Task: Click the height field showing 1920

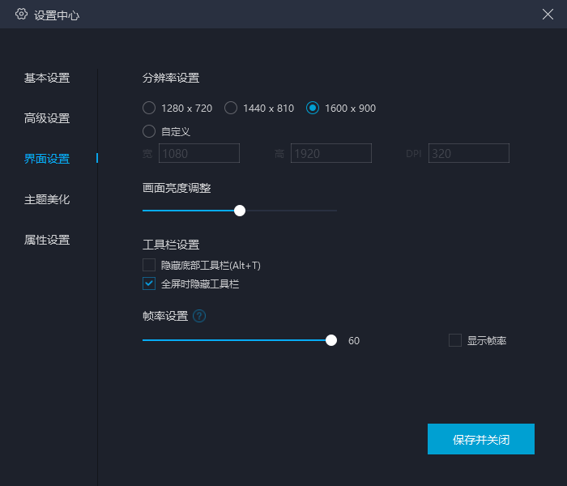Action: [x=331, y=153]
